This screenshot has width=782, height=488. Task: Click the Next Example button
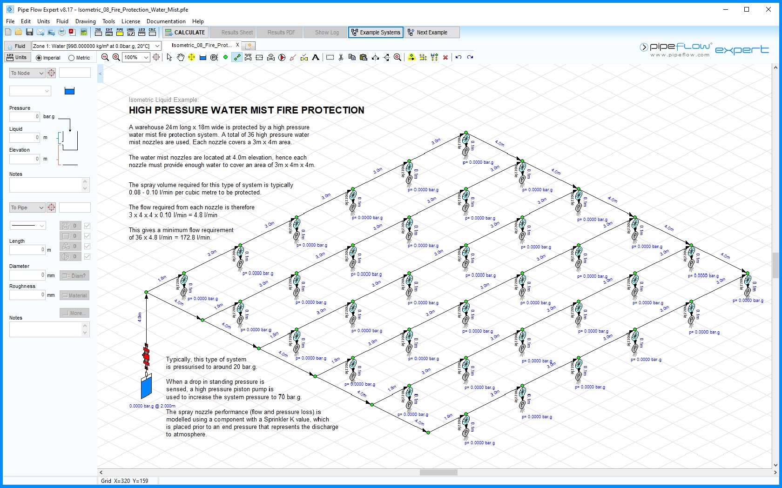[x=432, y=32]
